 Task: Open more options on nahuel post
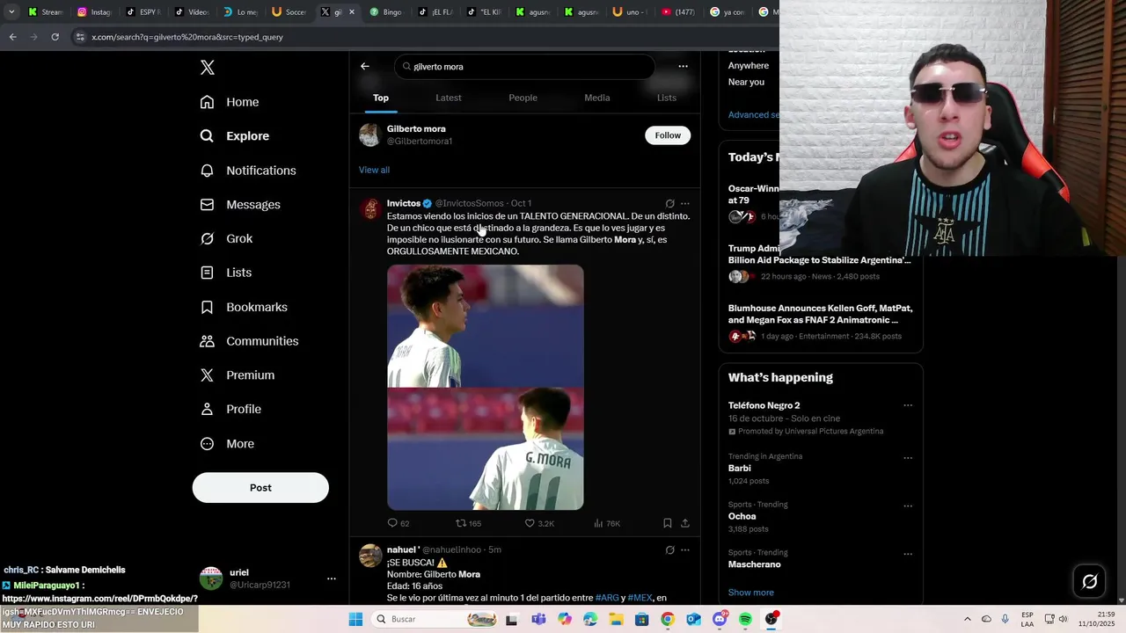685,550
